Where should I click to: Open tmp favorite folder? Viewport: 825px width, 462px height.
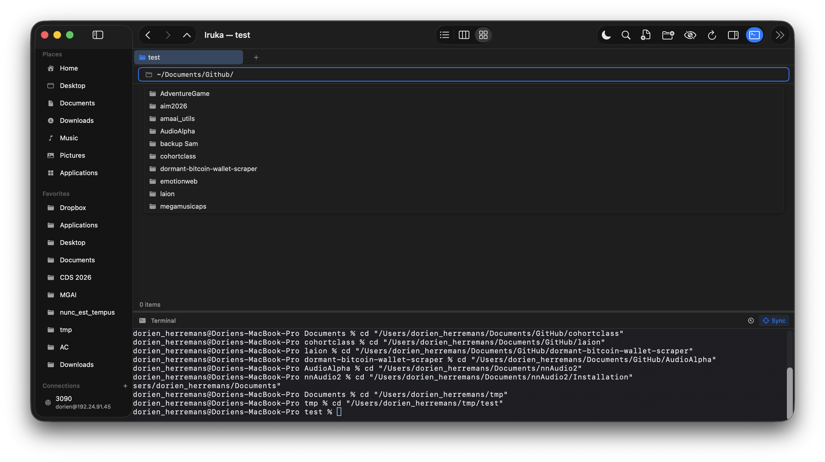[x=84, y=329]
